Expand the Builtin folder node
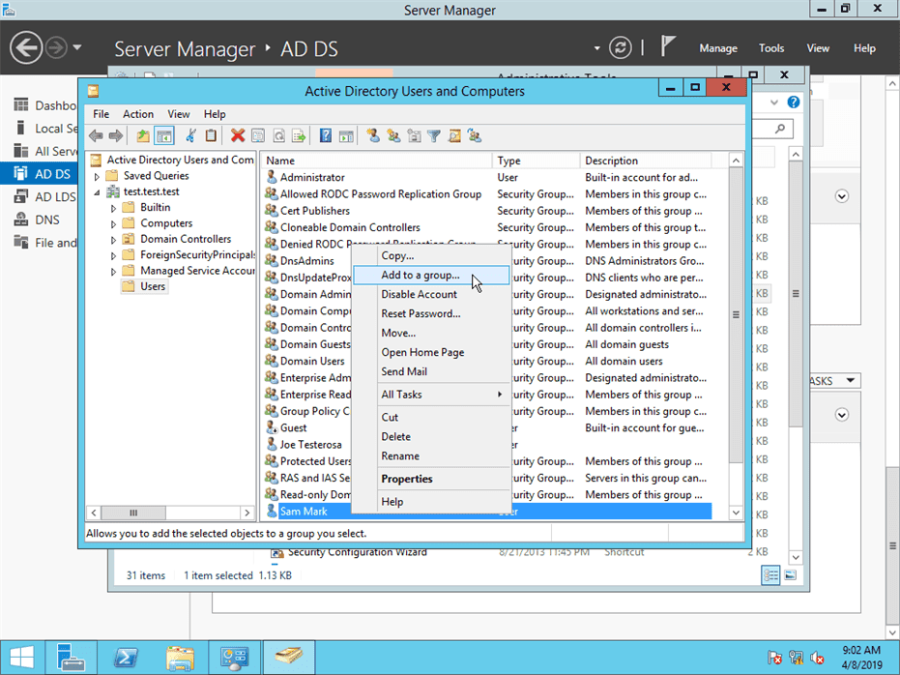This screenshot has width=900, height=675. [113, 208]
